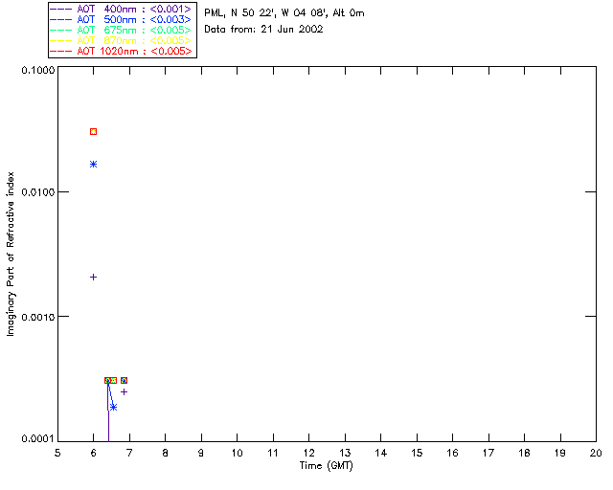
Task: Click the AOT 675nm legend entry
Action: coord(121,30)
